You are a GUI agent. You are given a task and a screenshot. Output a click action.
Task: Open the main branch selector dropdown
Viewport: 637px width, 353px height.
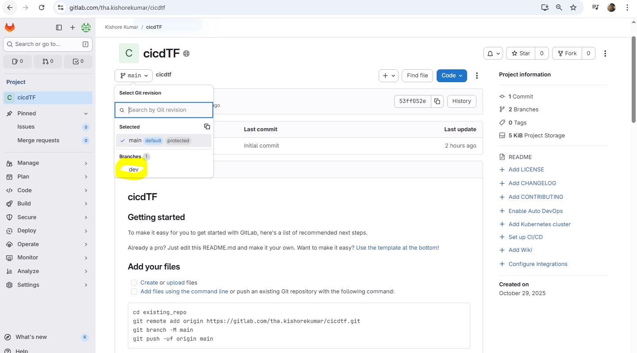click(x=134, y=76)
